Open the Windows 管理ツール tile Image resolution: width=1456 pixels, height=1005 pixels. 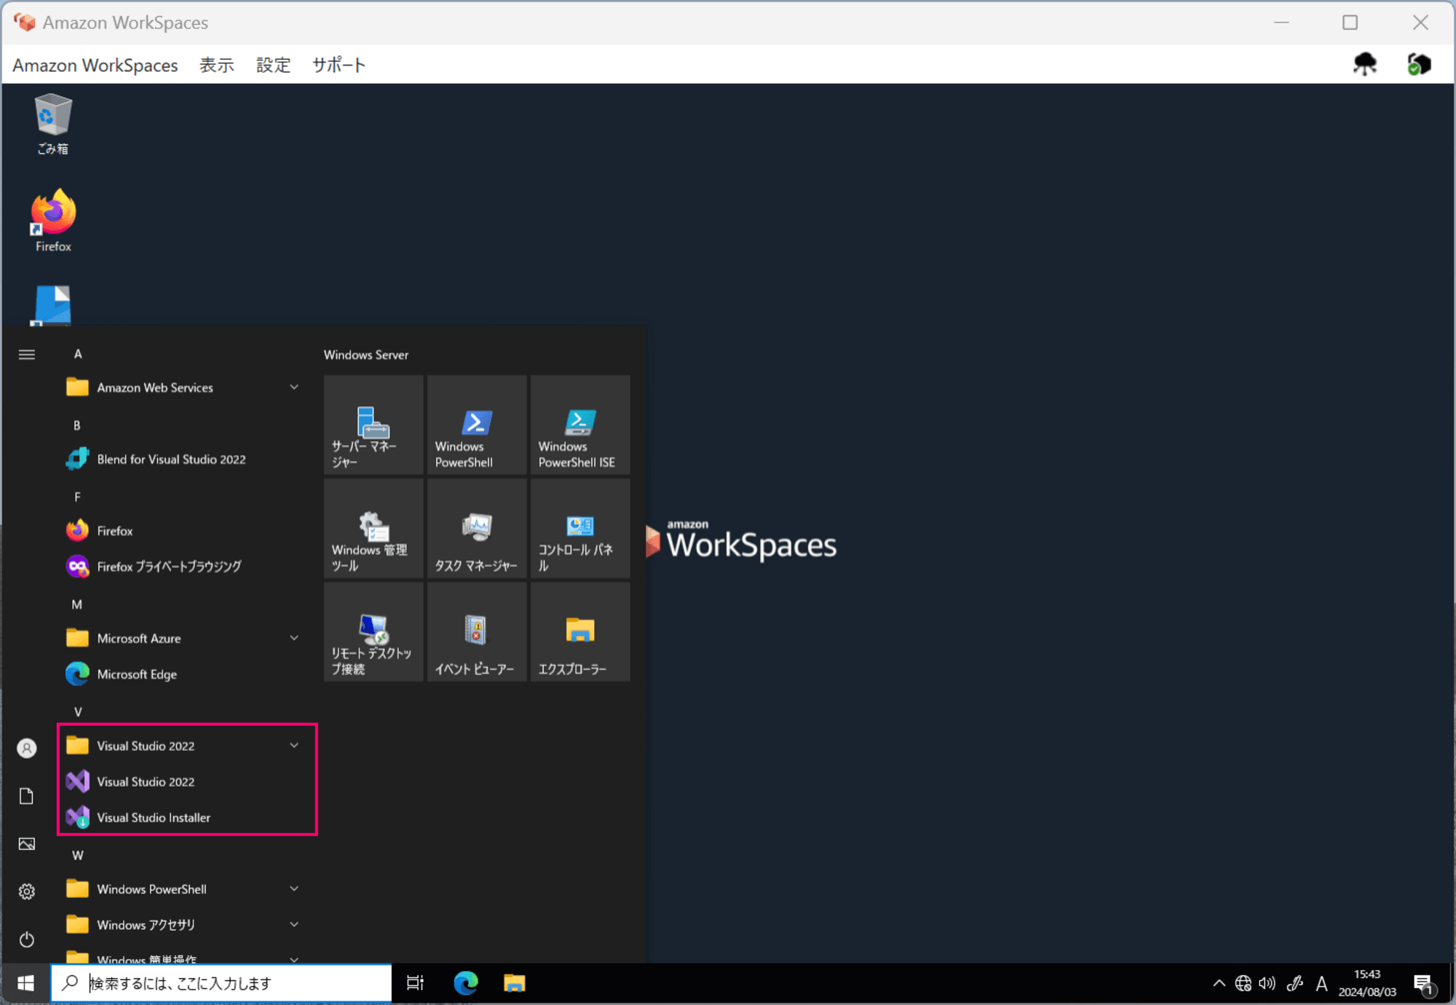coord(373,528)
